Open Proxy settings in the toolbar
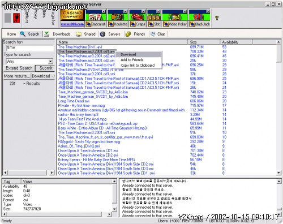 (x=36, y=15)
